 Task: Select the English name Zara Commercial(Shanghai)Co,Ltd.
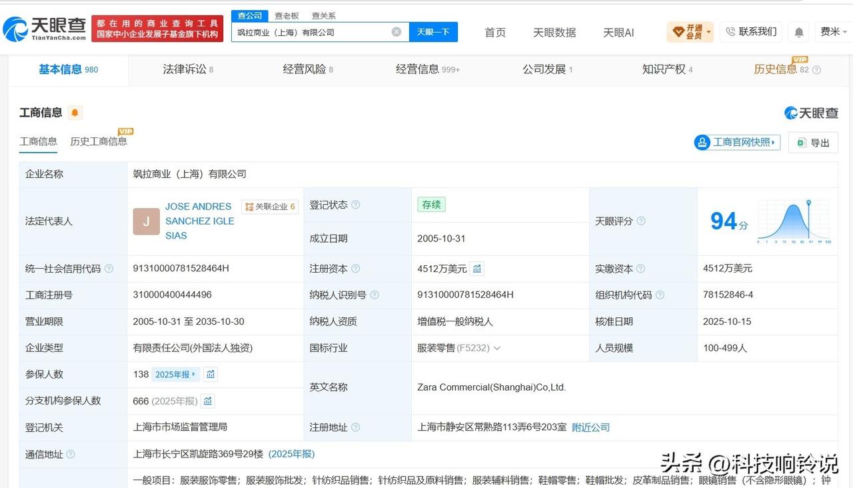click(x=492, y=387)
